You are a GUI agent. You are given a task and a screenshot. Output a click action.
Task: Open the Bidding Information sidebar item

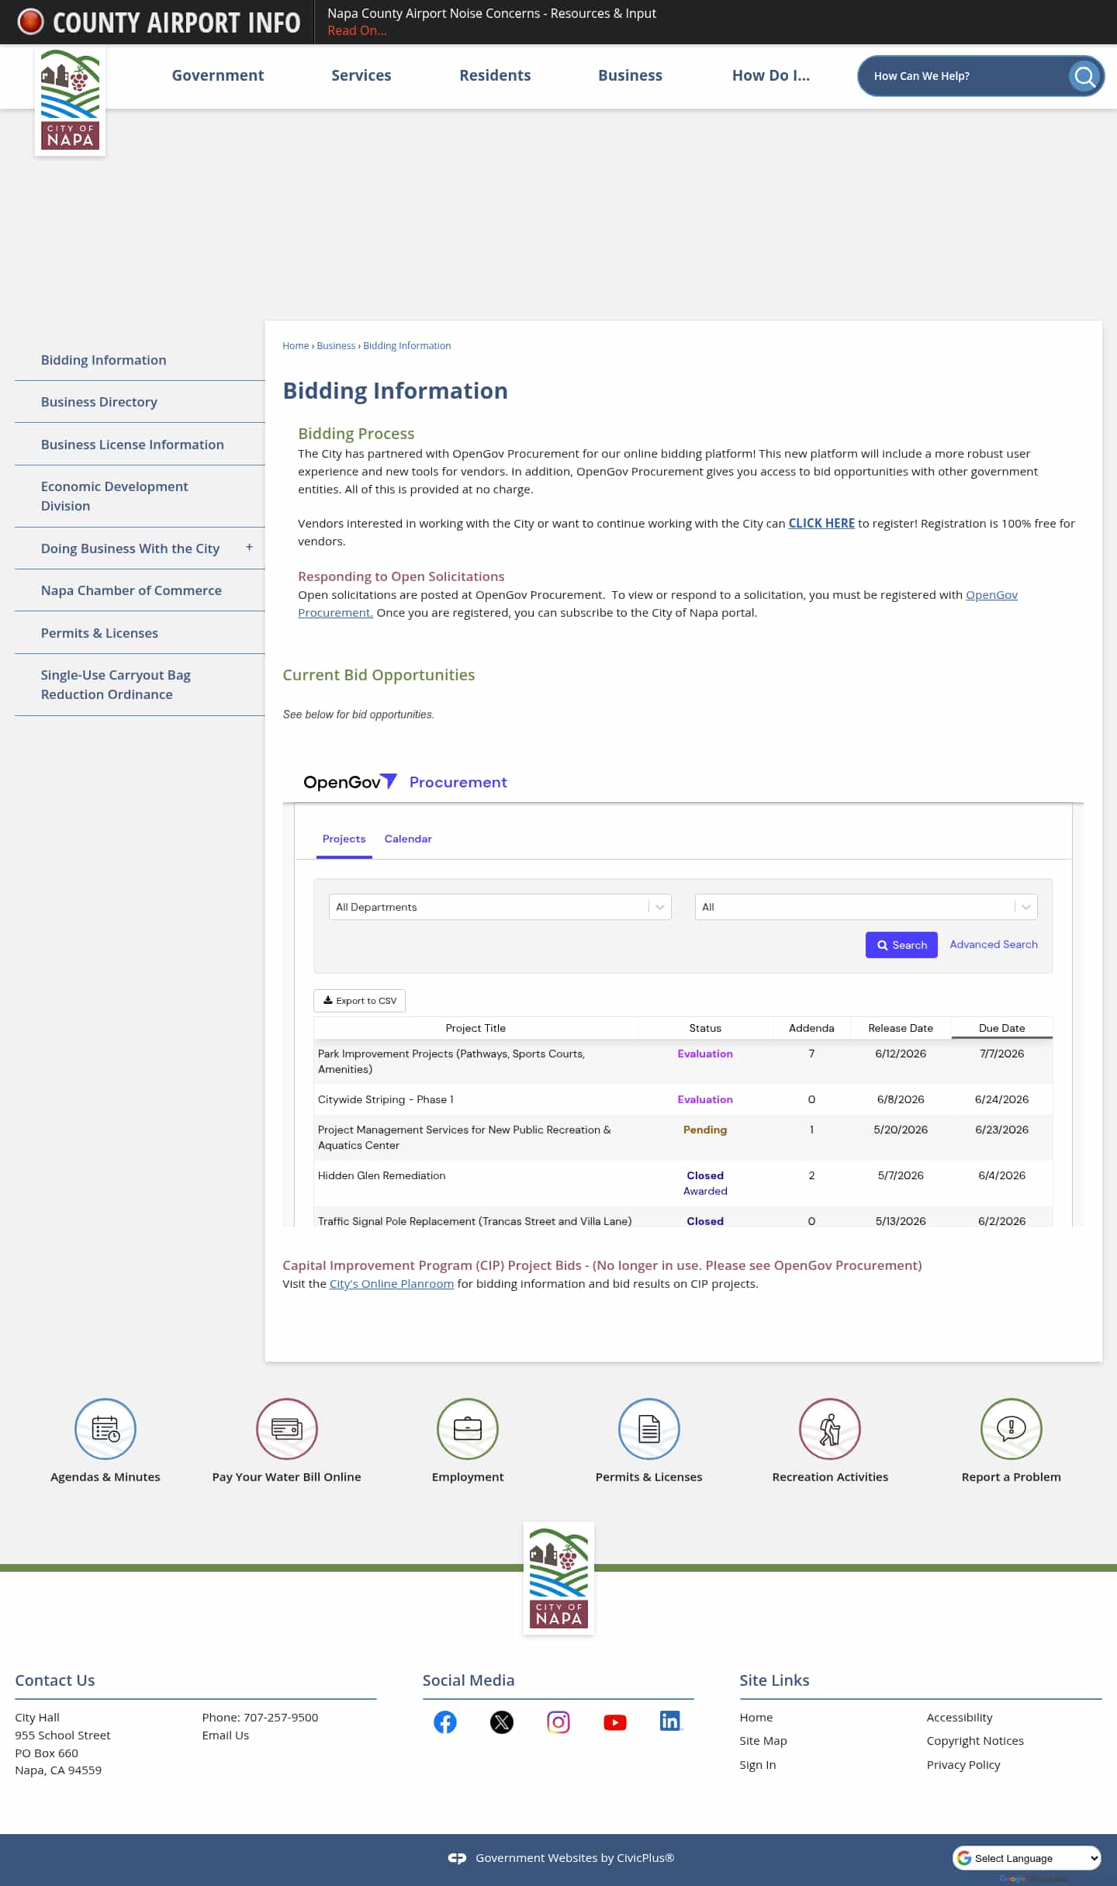click(104, 360)
